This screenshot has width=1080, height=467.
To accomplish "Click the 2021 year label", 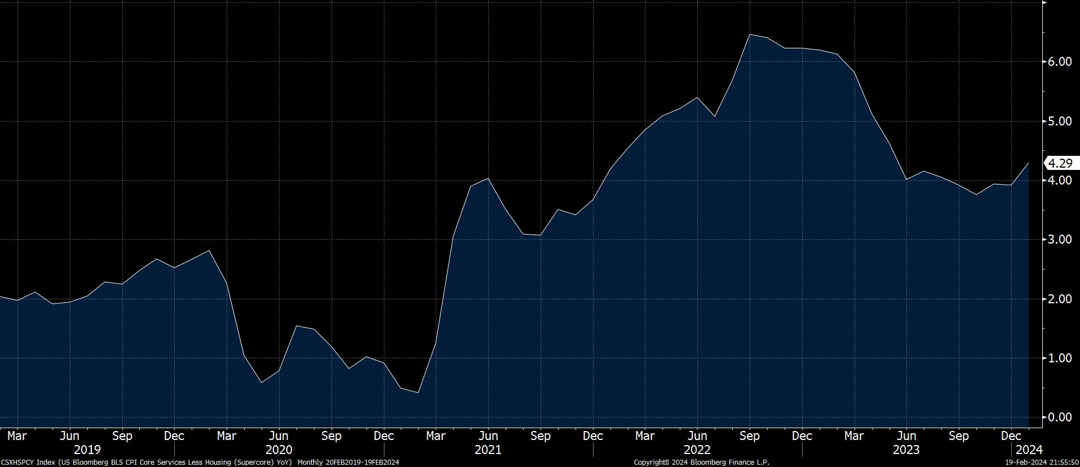I will 488,450.
